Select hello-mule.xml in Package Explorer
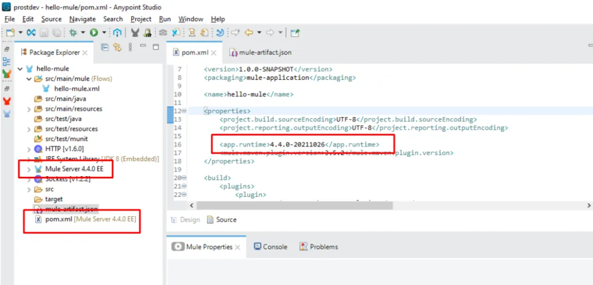 click(77, 89)
